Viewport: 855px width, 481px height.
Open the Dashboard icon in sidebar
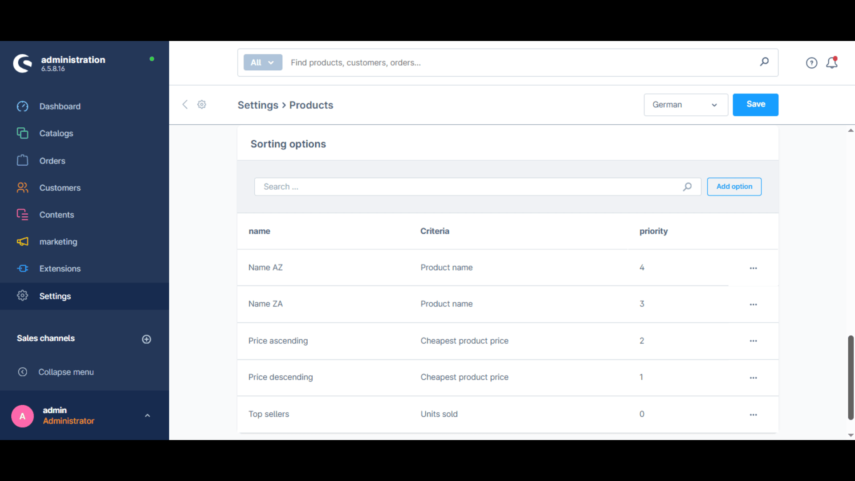coord(22,106)
